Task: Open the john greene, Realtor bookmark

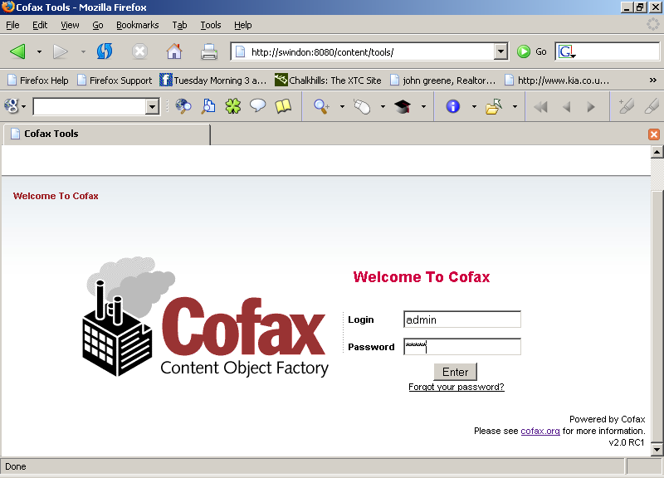Action: [442, 80]
